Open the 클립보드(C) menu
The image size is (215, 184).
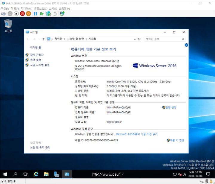41,8
